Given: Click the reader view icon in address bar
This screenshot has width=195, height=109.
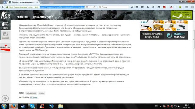Looking at the screenshot, I should (x=87, y=7).
